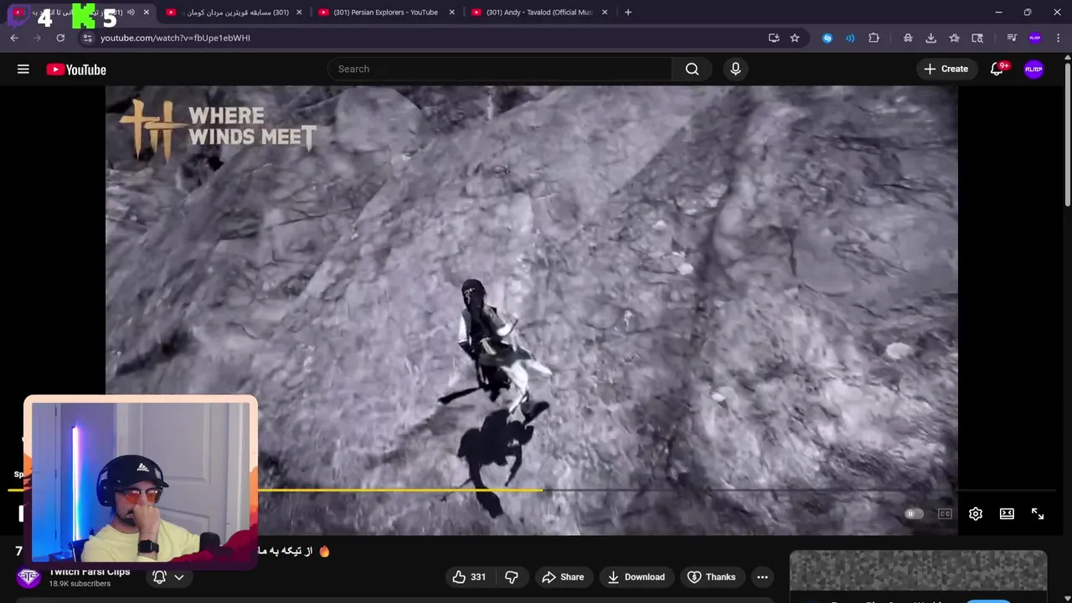Screen dimensions: 1072x603
Task: Open the YouTube guide hamburger menu
Action: (23, 70)
